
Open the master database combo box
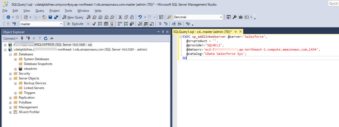pos(41,24)
